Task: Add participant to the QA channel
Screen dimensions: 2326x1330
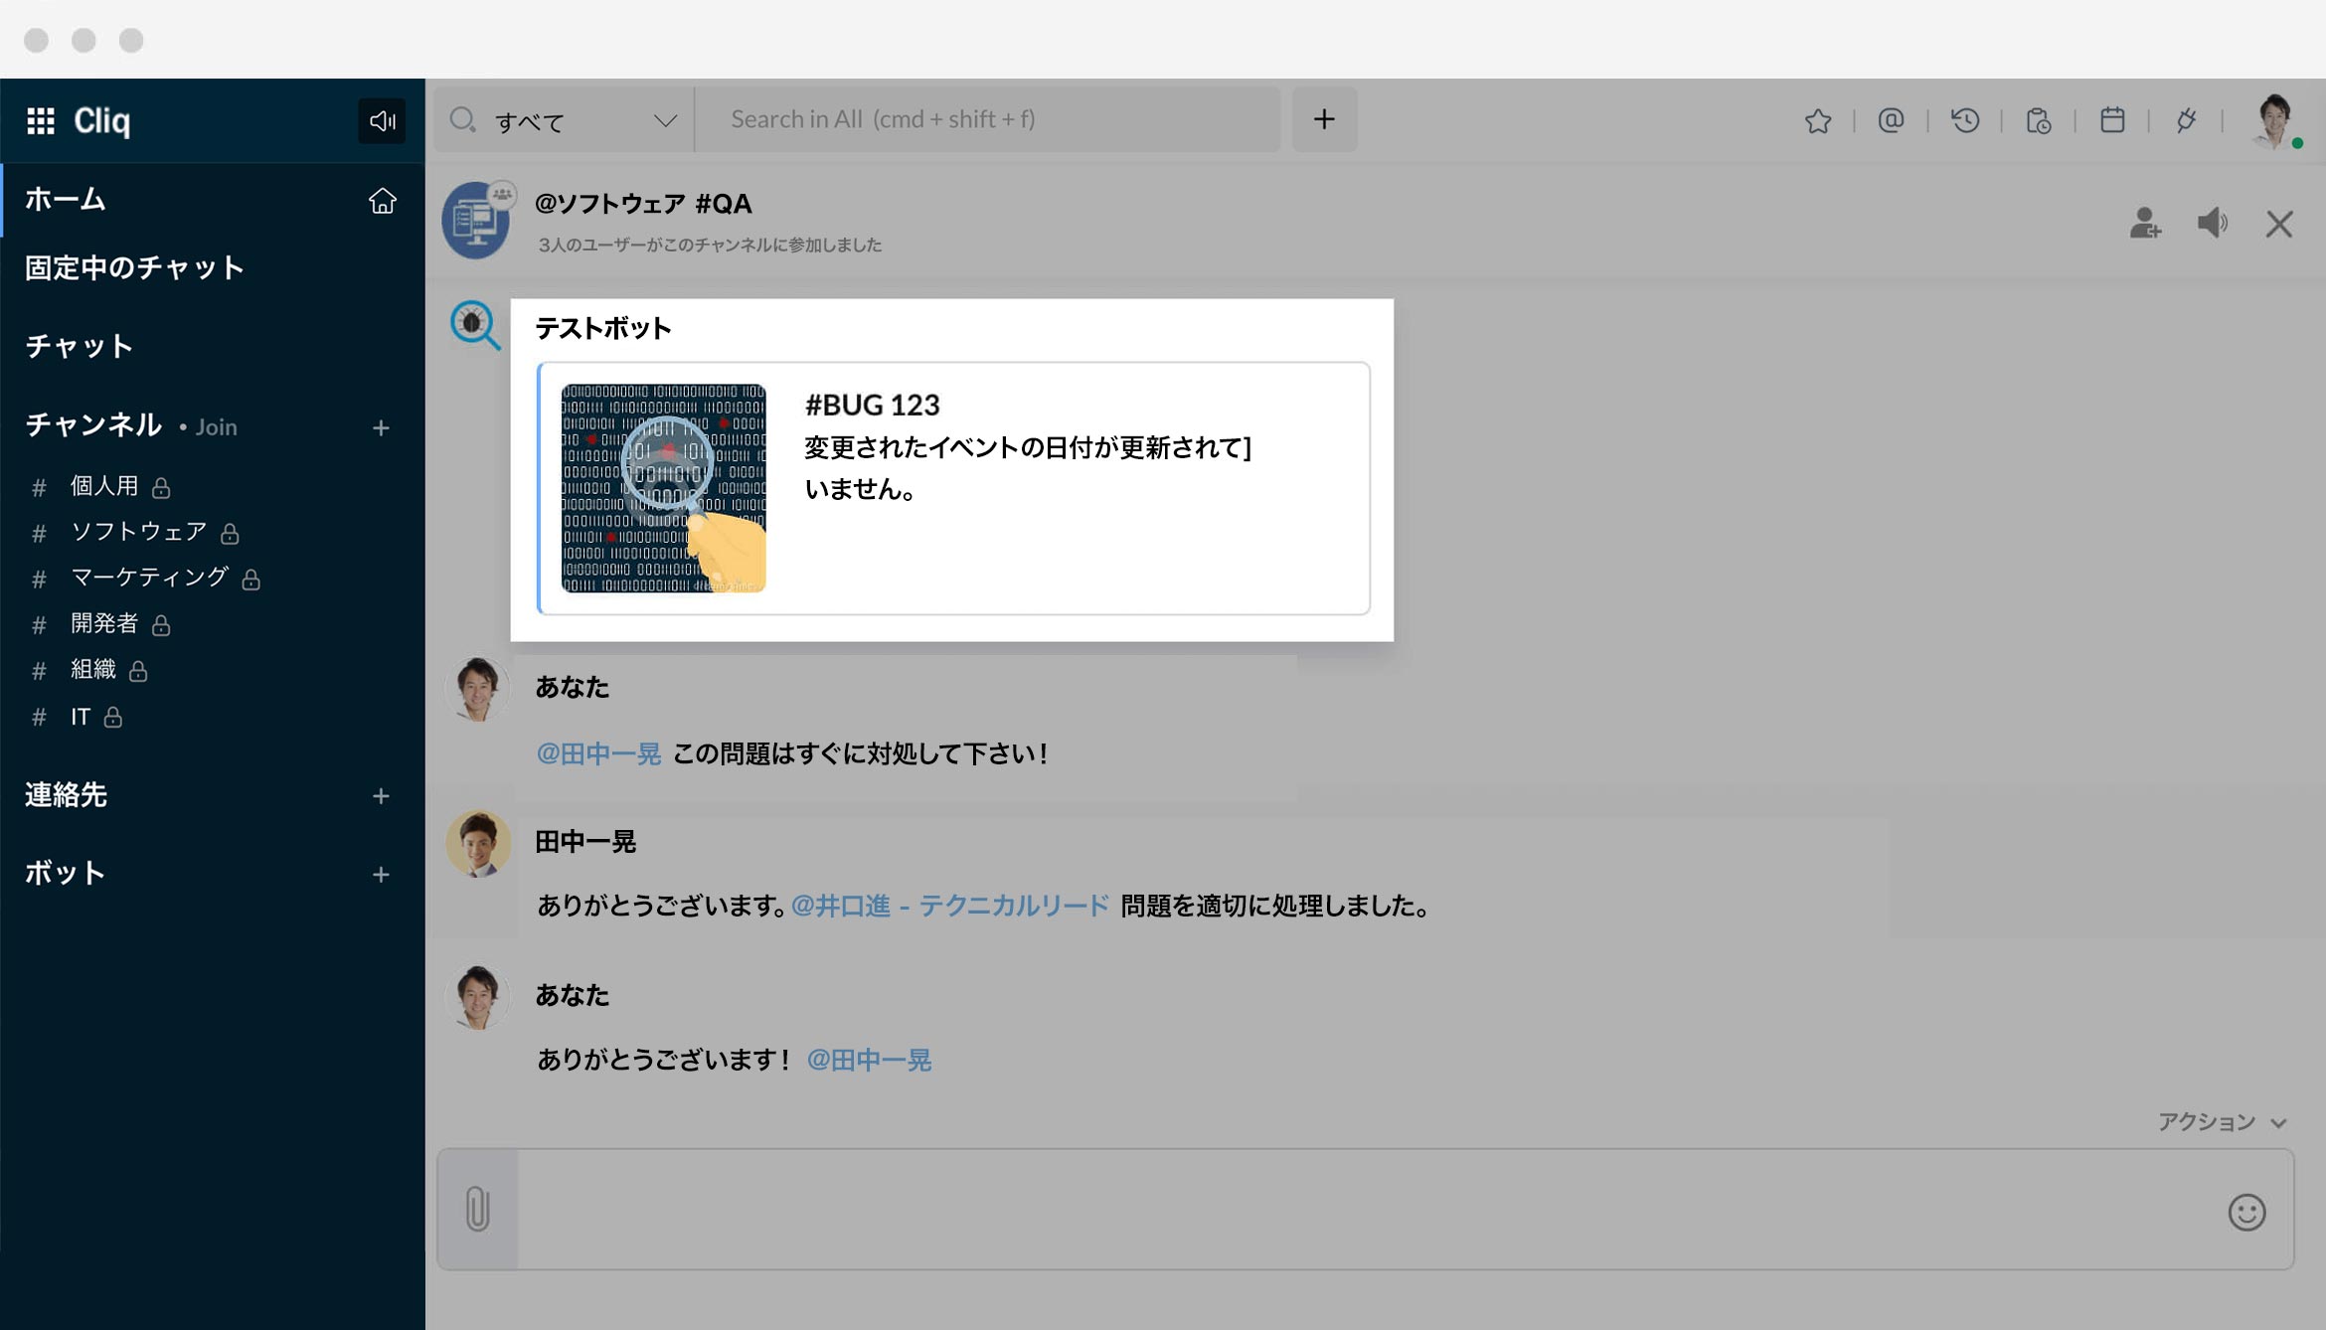Action: [2144, 223]
